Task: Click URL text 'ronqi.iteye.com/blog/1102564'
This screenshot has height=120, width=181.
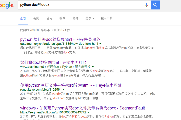Action: [41, 90]
